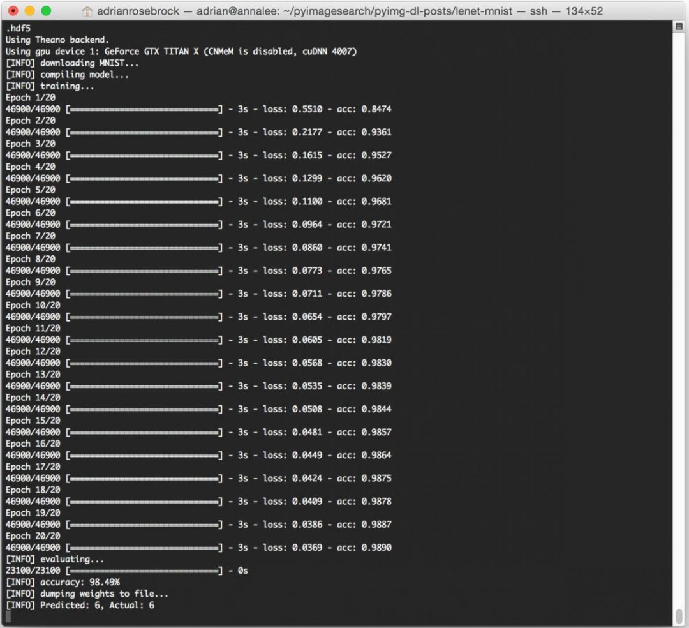Screen dimensions: 689x628
Task: Click '[INFO] compiling model...' line
Action: (x=67, y=74)
